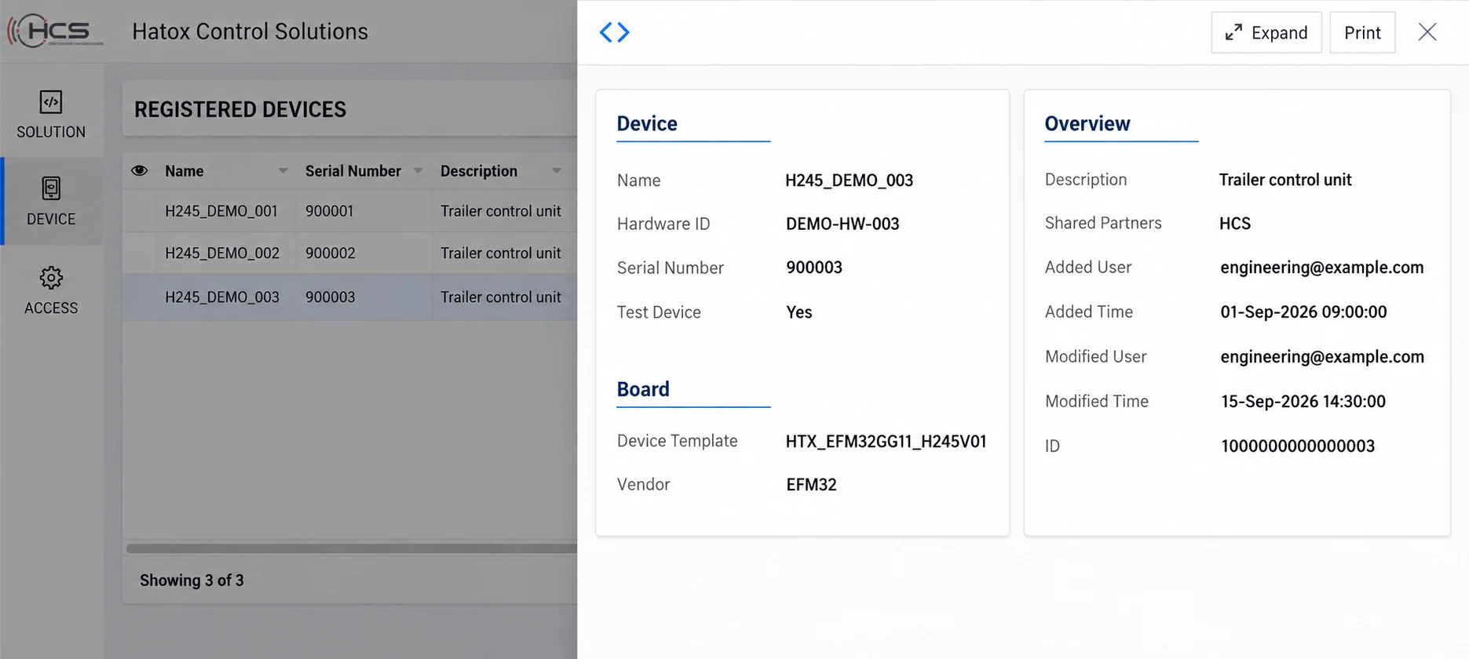1469x659 pixels.
Task: Select the ID value 1000000000000003
Action: (1297, 446)
